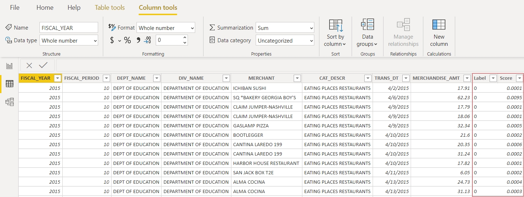Increase decimal places with up stepper
The height and width of the screenshot is (197, 524).
pos(185,38)
